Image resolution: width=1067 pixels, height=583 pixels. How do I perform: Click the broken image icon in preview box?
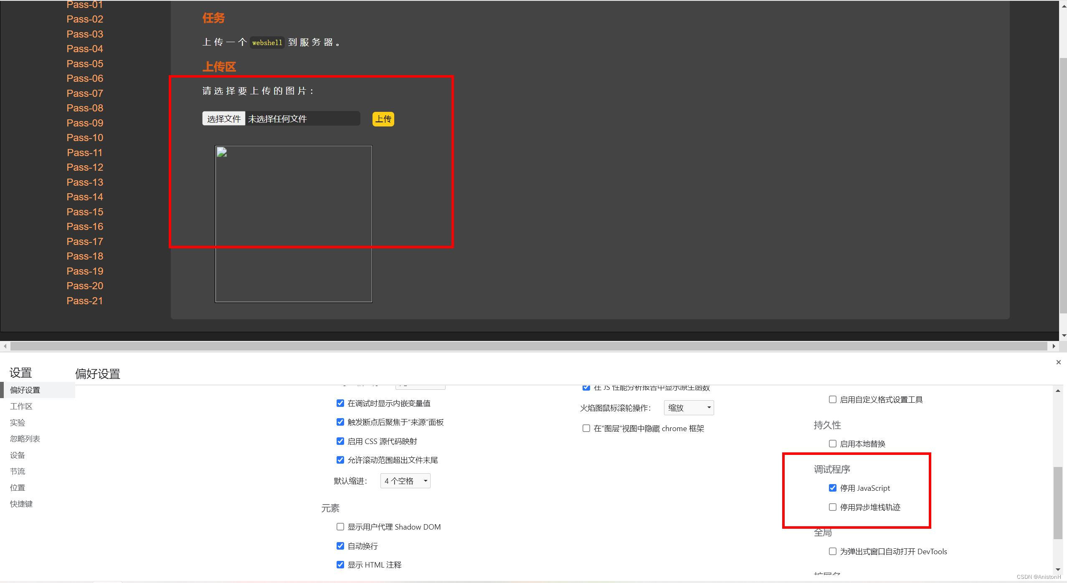(x=222, y=152)
